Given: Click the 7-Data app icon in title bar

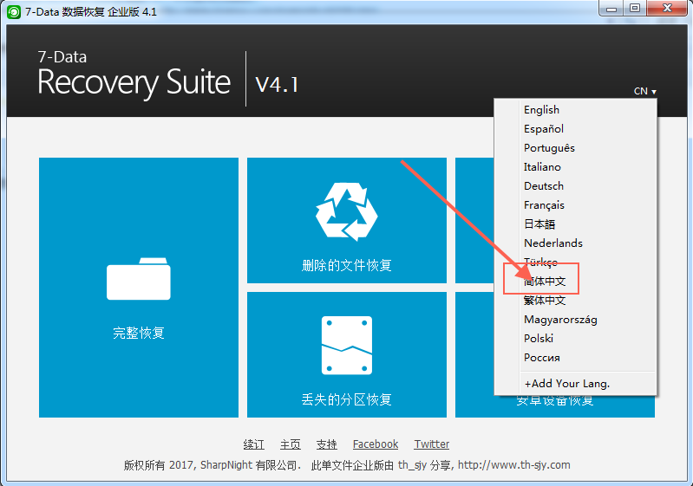Looking at the screenshot, I should [14, 12].
